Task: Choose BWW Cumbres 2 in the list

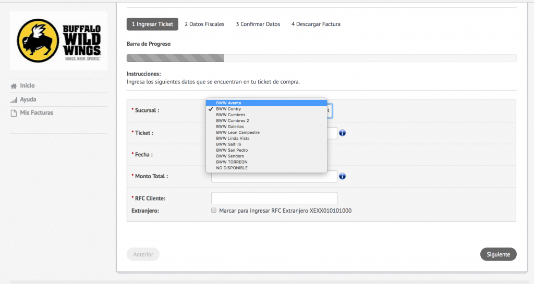Action: [266, 120]
